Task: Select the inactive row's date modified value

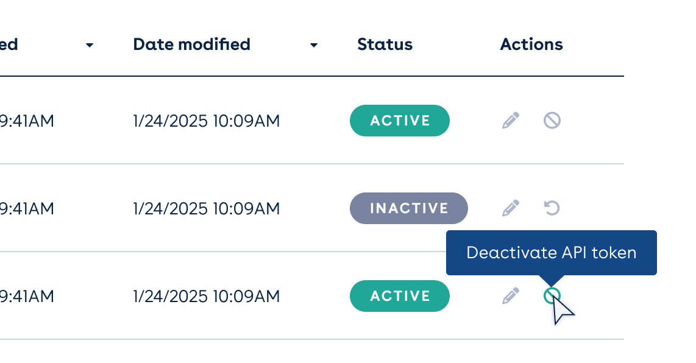Action: [x=207, y=208]
